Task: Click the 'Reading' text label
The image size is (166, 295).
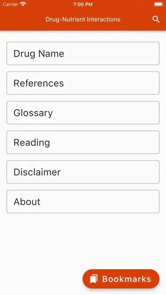Action: click(32, 143)
